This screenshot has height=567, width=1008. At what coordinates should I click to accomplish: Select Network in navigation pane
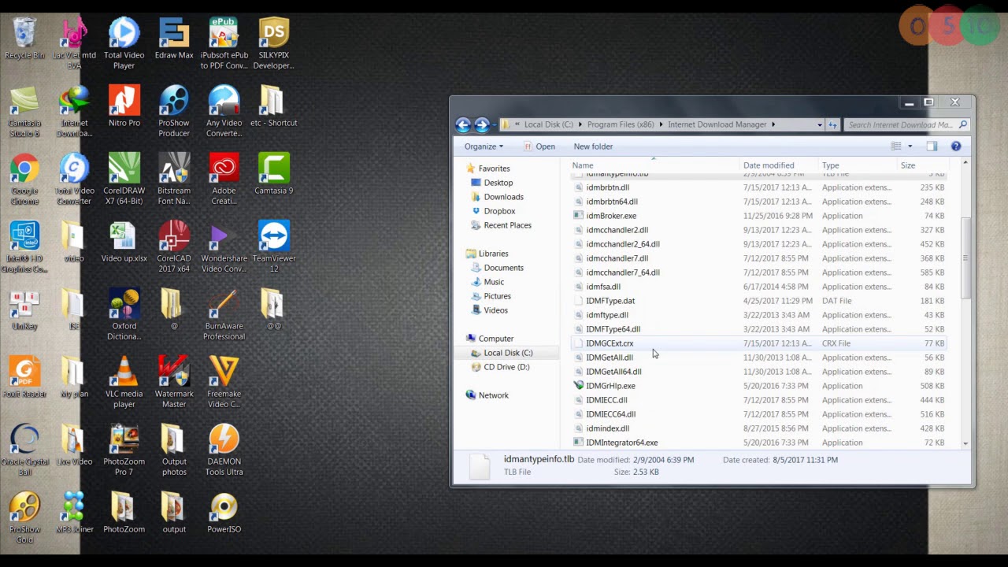coord(493,395)
